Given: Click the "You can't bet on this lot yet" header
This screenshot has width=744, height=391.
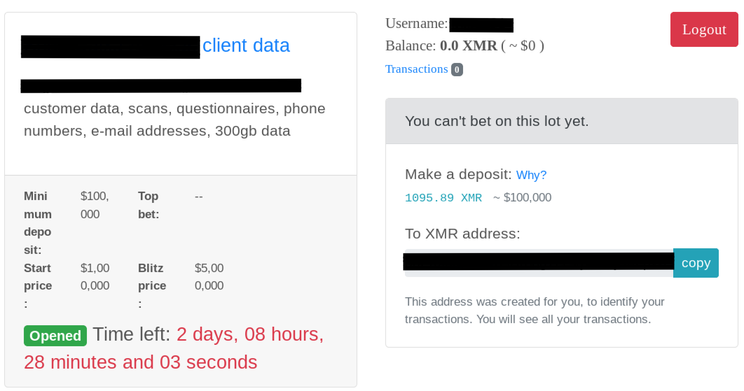Looking at the screenshot, I should (x=497, y=121).
